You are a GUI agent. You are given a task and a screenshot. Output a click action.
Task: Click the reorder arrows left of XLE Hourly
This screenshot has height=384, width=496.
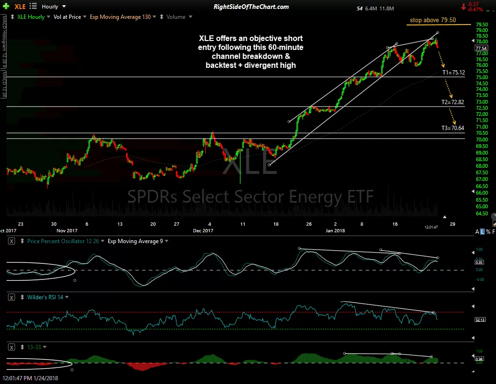pyautogui.click(x=12, y=17)
